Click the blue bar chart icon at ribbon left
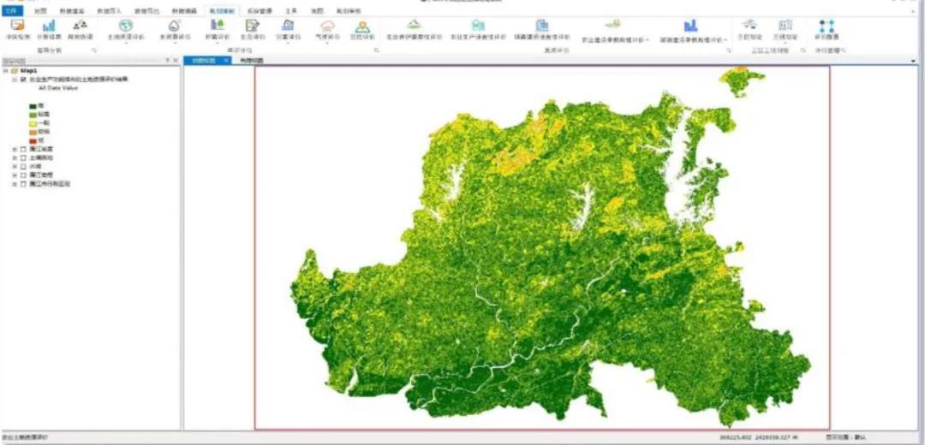 pos(49,26)
